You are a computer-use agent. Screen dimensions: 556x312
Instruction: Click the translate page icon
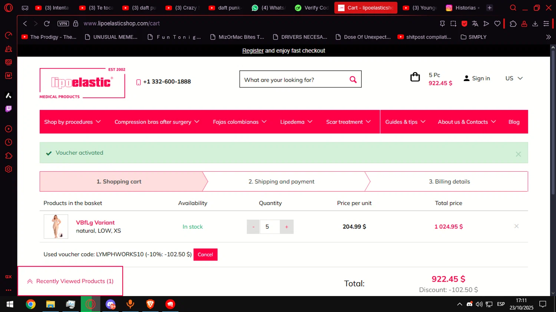tap(475, 23)
